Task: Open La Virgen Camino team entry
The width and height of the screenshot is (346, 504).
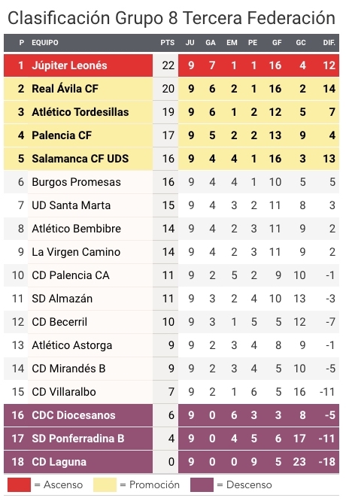Action: tap(76, 252)
